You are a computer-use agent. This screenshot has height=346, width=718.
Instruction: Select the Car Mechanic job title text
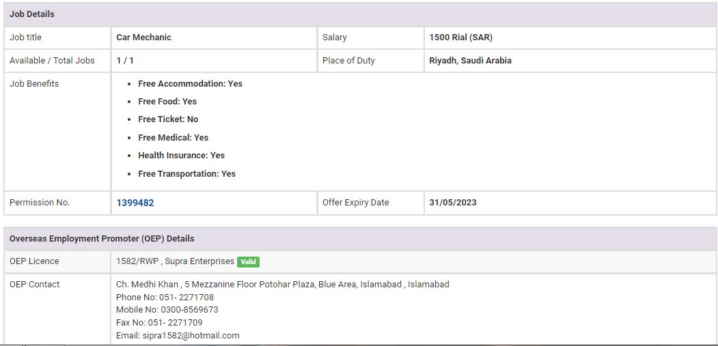(x=143, y=38)
